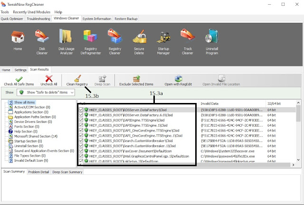Switch to Settings sub-tab

point(20,70)
